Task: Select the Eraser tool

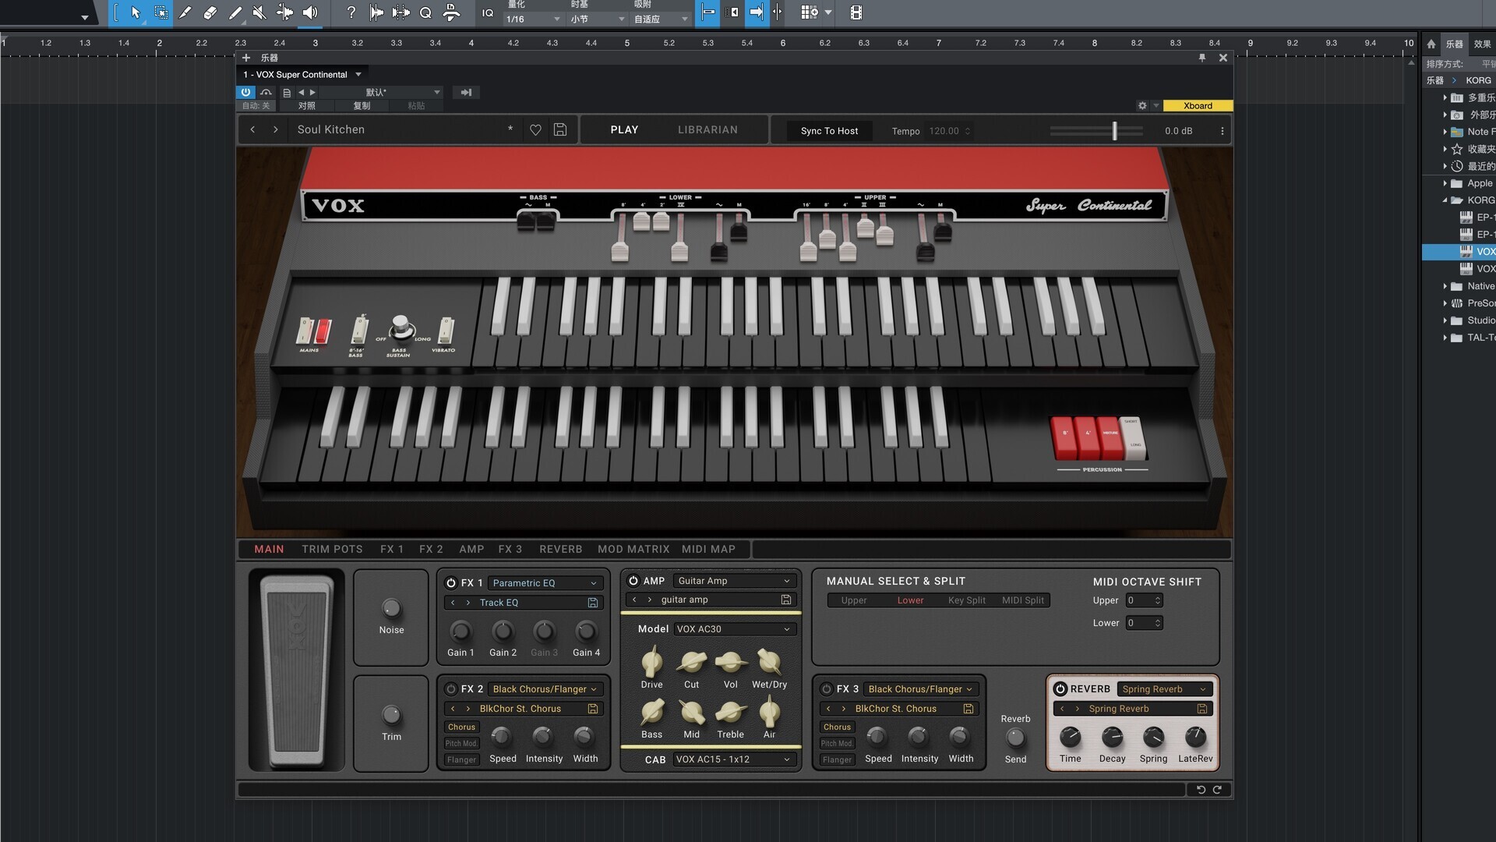Action: click(x=210, y=12)
